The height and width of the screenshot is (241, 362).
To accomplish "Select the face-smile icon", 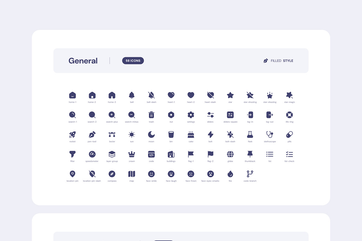I will (x=151, y=174).
